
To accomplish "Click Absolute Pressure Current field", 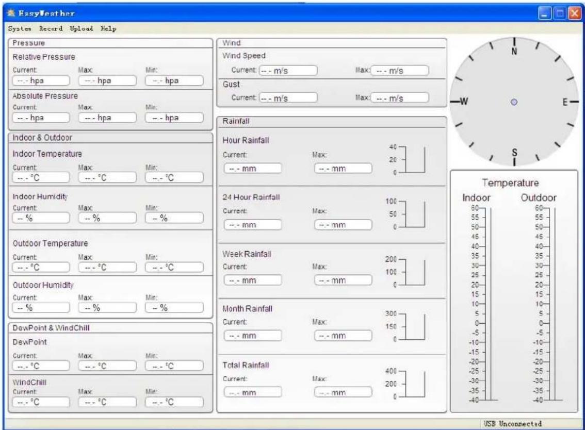I will 41,118.
